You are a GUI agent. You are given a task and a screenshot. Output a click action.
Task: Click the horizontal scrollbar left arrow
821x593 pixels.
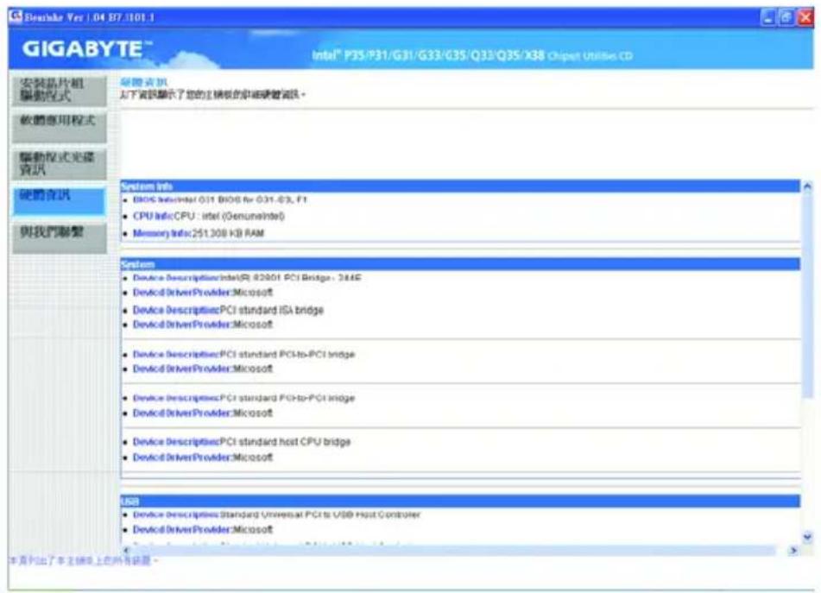pos(126,550)
